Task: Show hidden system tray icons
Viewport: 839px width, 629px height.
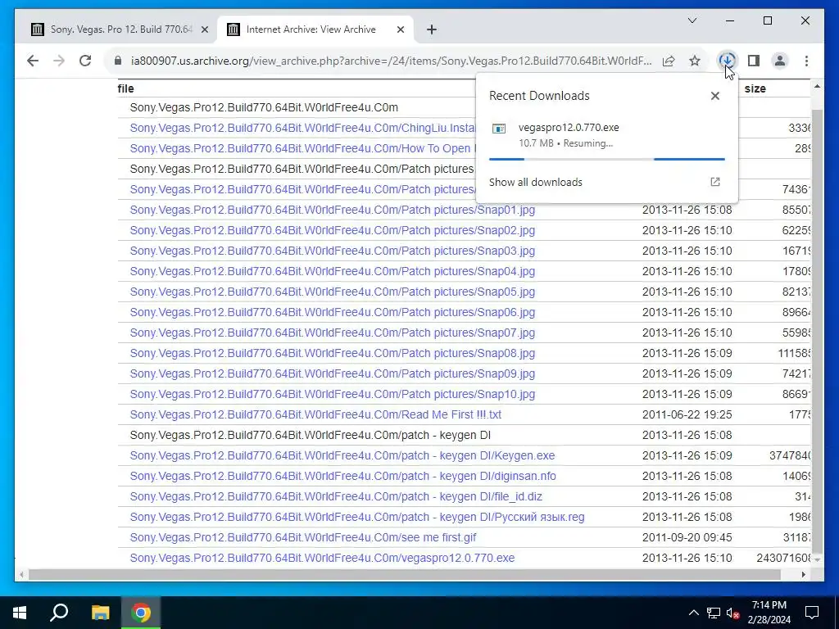Action: [x=693, y=613]
